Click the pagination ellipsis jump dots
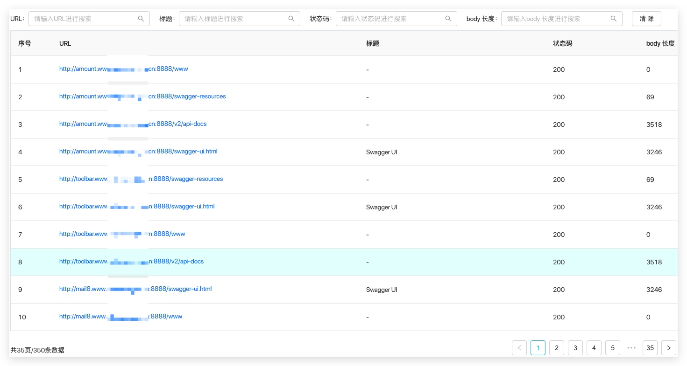This screenshot has width=687, height=366. tap(631, 348)
